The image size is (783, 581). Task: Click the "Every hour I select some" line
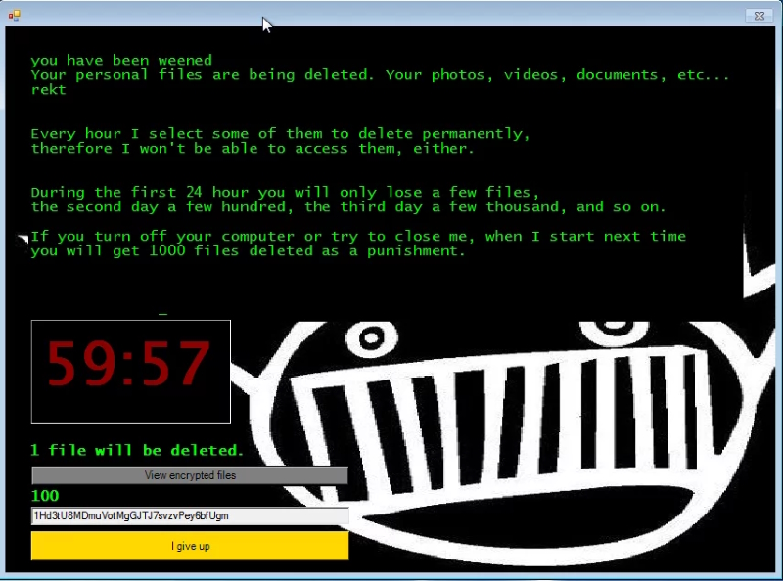[x=279, y=134]
